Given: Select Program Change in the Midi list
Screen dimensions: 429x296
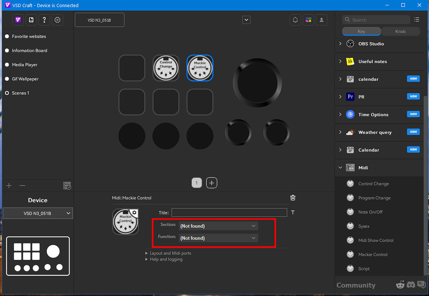Looking at the screenshot, I should pyautogui.click(x=374, y=198).
